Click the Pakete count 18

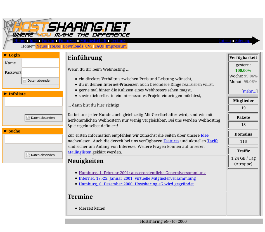(x=243, y=125)
